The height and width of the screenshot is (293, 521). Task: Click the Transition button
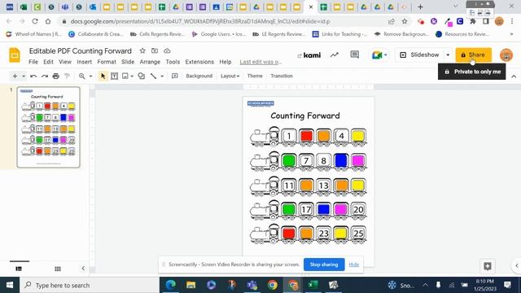tap(282, 76)
